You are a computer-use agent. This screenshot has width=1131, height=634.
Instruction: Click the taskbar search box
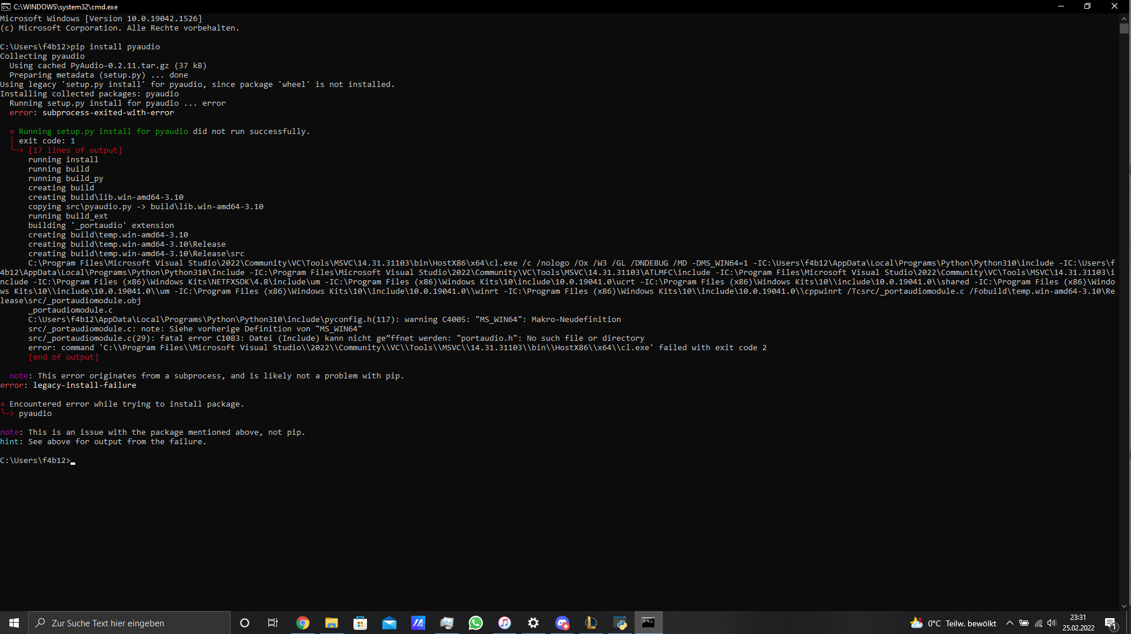pos(129,623)
